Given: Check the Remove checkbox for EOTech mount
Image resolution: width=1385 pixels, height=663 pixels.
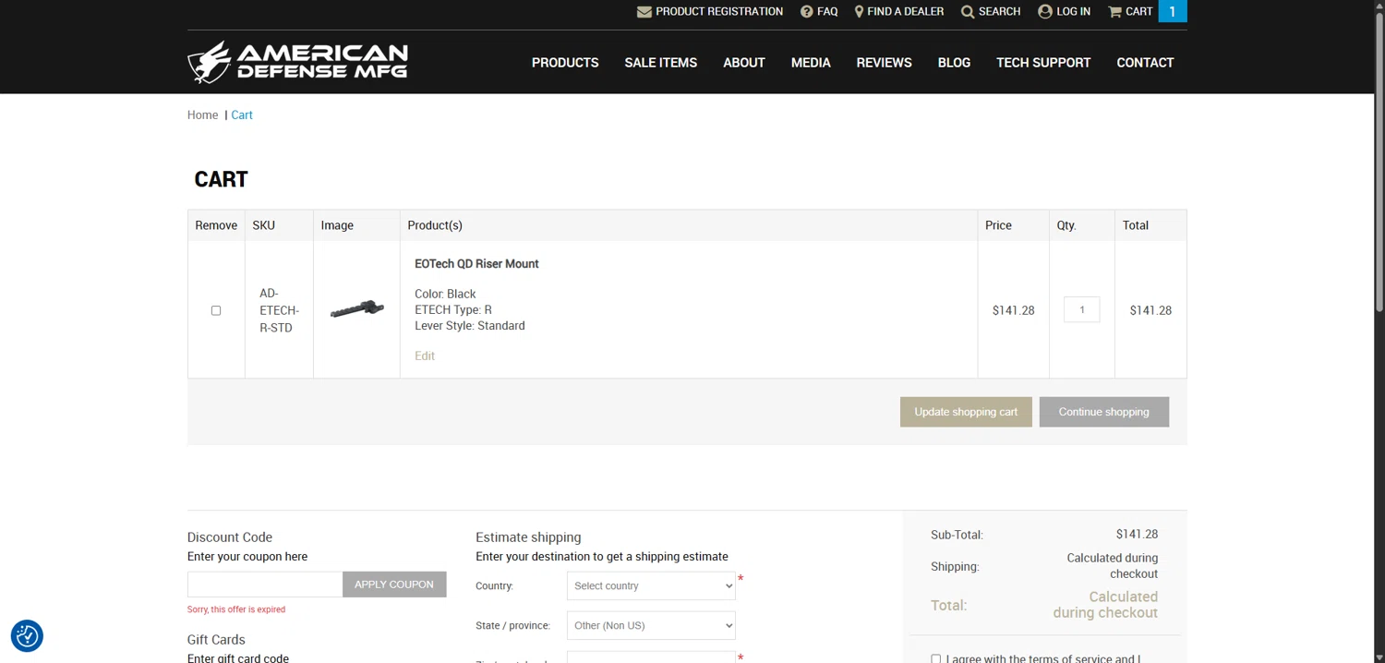Looking at the screenshot, I should (x=216, y=310).
